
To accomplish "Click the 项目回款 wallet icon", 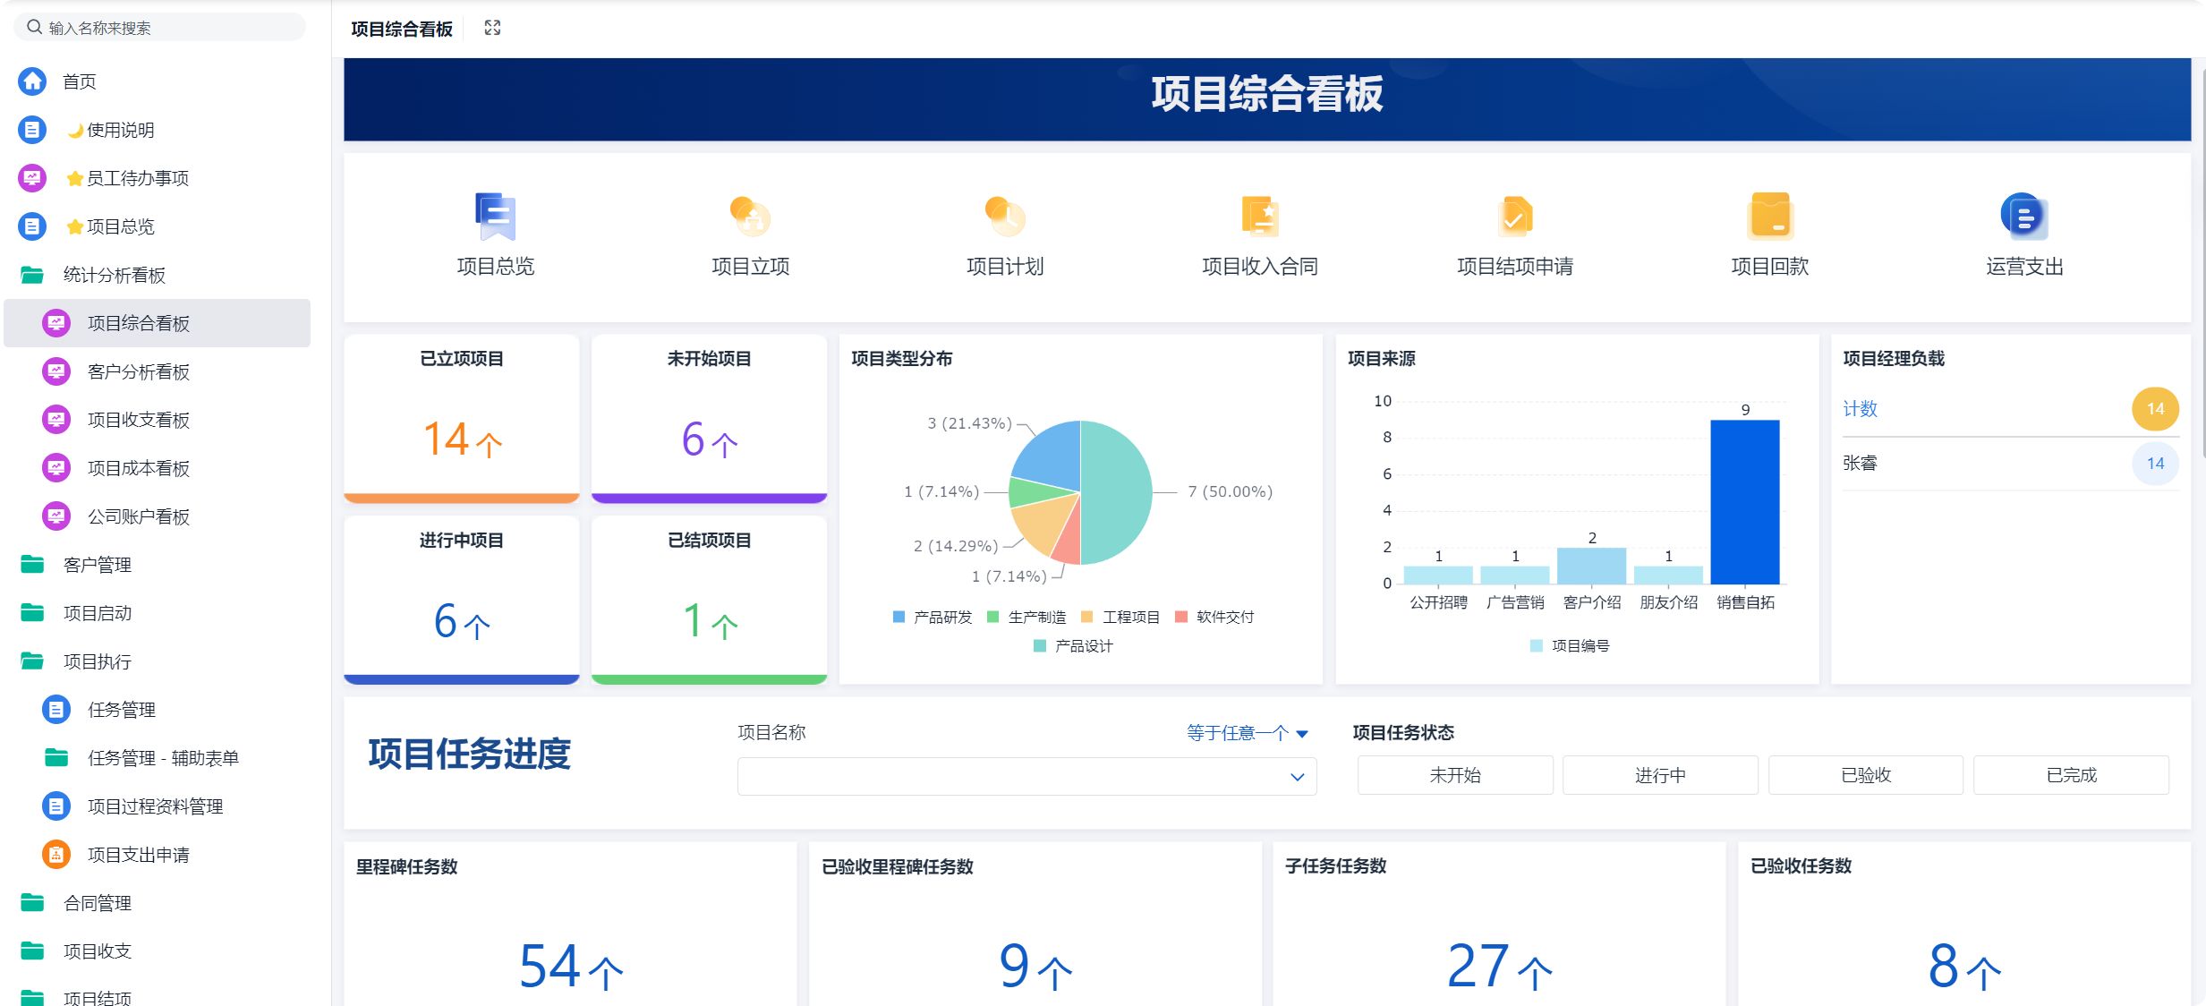I will tap(1769, 217).
